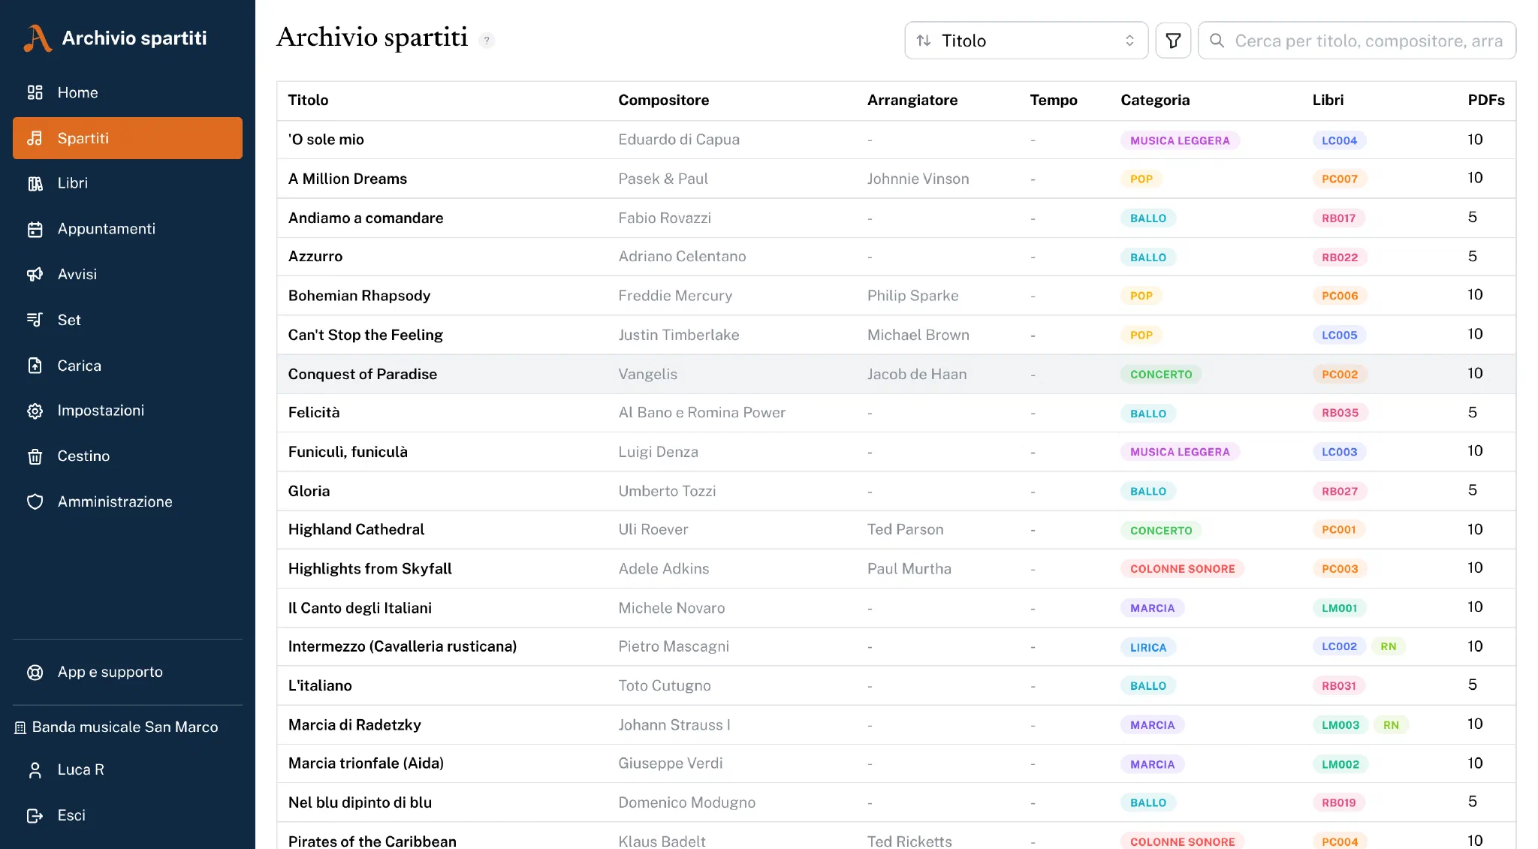Click the App e supporto lifebuoy icon
1538x849 pixels.
click(35, 672)
